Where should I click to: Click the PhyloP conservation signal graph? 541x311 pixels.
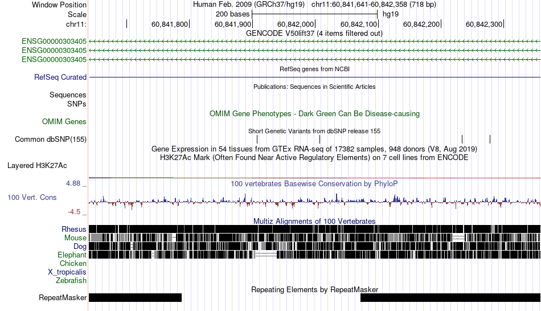[315, 202]
